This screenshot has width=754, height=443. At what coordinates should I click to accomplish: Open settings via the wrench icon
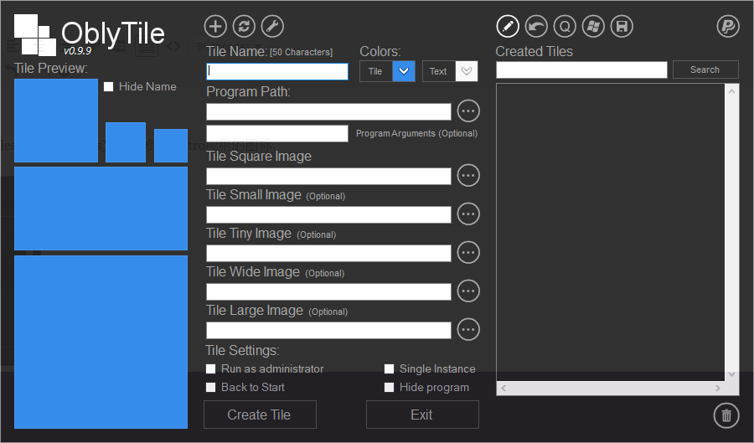click(x=273, y=26)
